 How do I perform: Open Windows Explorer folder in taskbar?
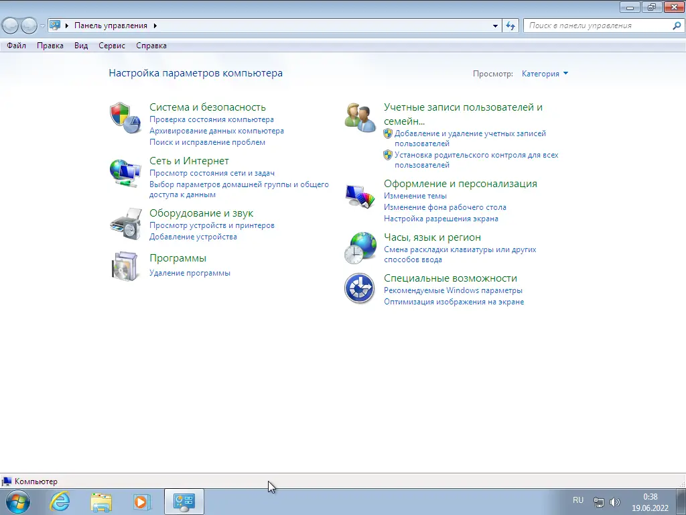point(101,502)
